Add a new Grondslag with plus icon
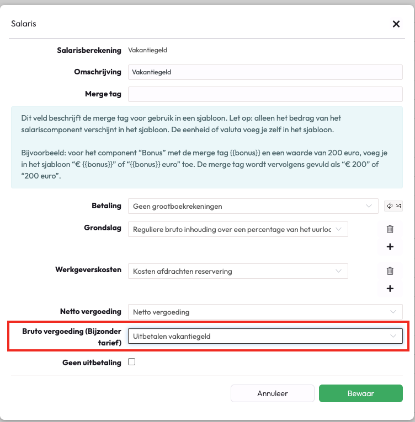Viewport: 415px width, 422px height. click(390, 247)
